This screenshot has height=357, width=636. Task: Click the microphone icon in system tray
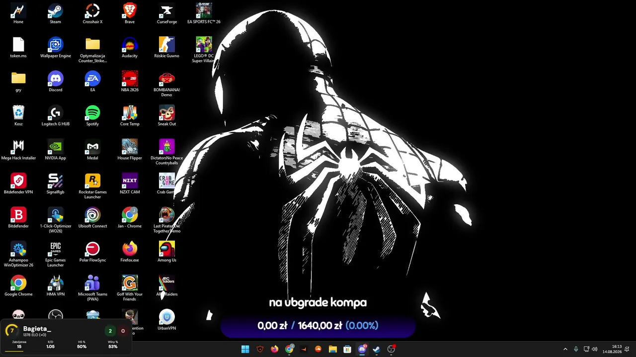click(x=576, y=349)
